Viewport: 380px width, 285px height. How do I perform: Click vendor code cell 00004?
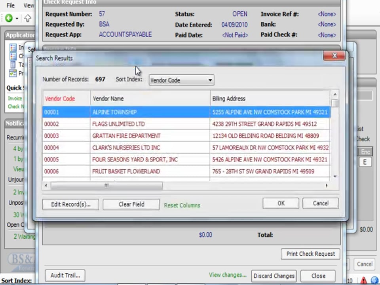pyautogui.click(x=66, y=148)
